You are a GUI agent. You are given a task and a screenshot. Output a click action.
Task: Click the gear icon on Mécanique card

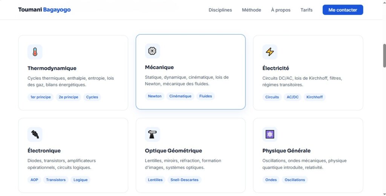[152, 51]
